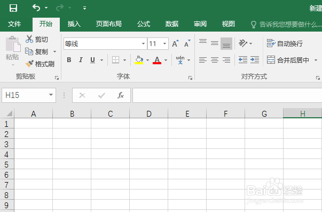Viewport: 322px width, 212px height.
Task: Click the 等线 font name box
Action: (102, 44)
